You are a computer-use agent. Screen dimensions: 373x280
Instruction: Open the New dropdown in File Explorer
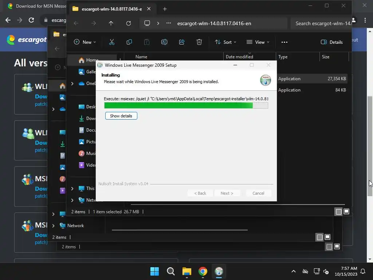pos(85,42)
